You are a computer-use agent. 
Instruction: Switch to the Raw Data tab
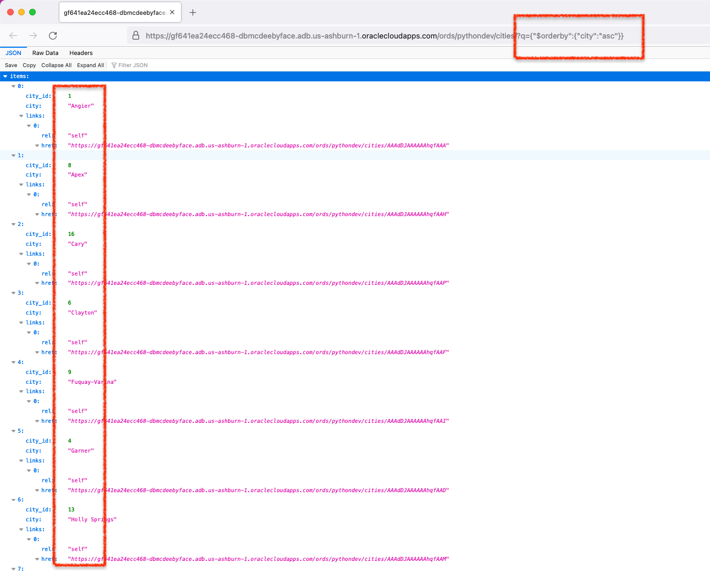[45, 53]
